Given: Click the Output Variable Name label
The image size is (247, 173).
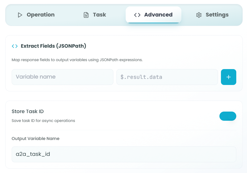Looking at the screenshot, I should coord(36,138).
